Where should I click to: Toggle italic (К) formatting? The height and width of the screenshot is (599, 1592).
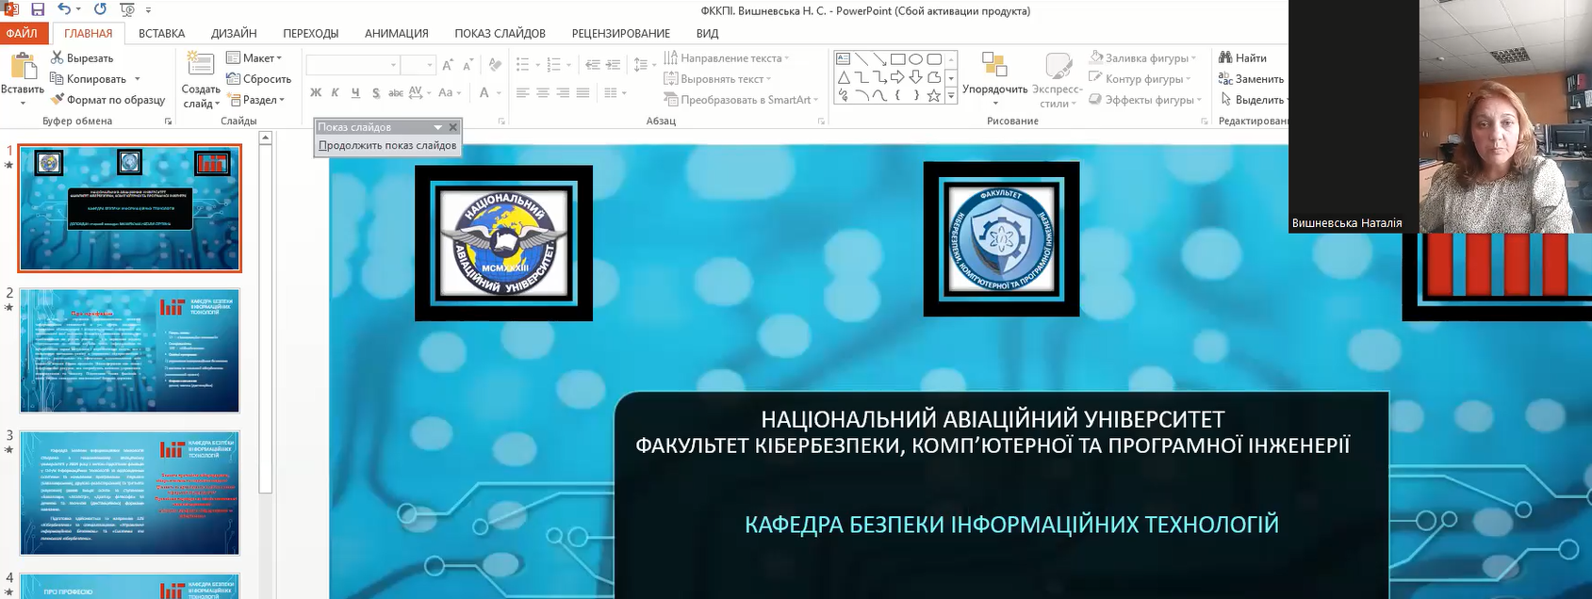[x=335, y=92]
